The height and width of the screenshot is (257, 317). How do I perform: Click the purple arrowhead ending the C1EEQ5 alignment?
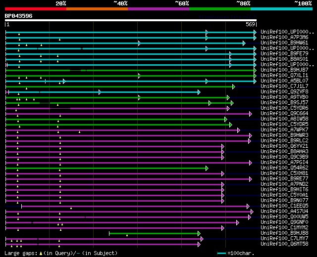point(248,207)
